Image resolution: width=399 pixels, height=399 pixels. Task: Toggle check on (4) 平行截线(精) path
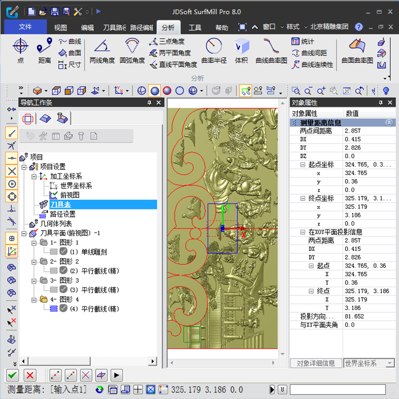tap(63, 309)
